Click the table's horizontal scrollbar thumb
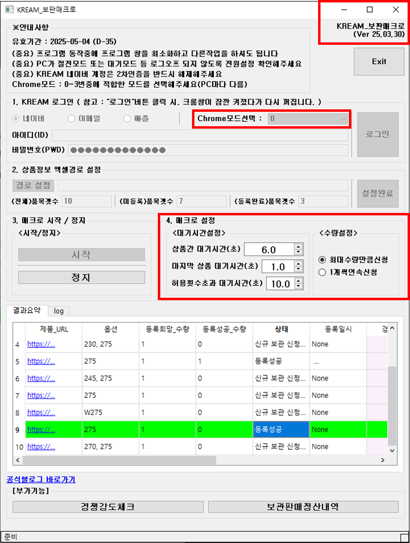 point(119,460)
